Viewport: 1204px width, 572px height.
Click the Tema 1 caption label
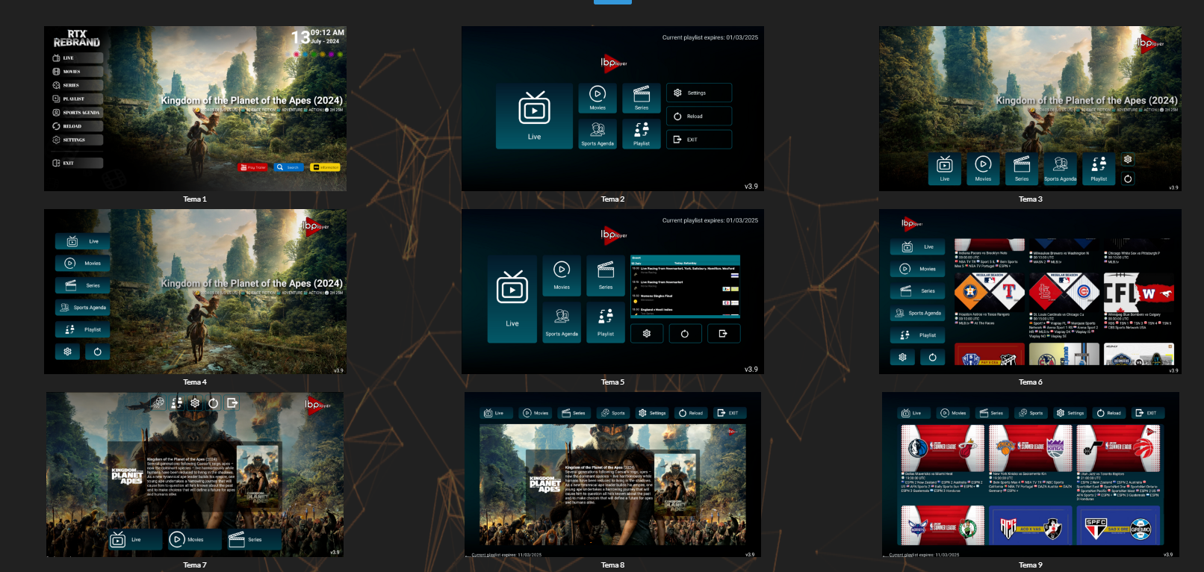click(195, 199)
